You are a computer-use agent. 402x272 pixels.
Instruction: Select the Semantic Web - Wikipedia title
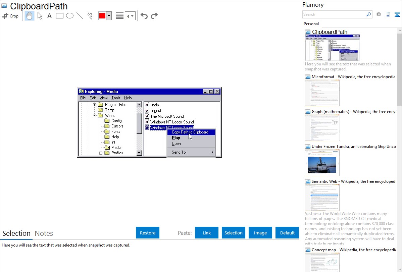[353, 181]
